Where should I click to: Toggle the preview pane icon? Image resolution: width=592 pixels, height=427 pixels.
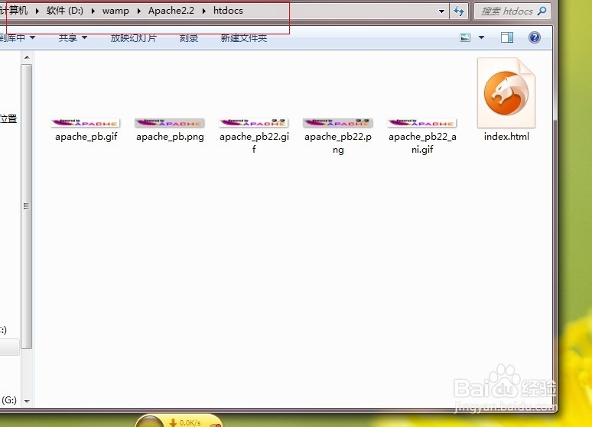pyautogui.click(x=507, y=37)
